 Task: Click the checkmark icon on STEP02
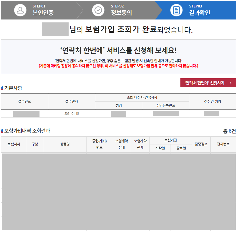point(98,10)
